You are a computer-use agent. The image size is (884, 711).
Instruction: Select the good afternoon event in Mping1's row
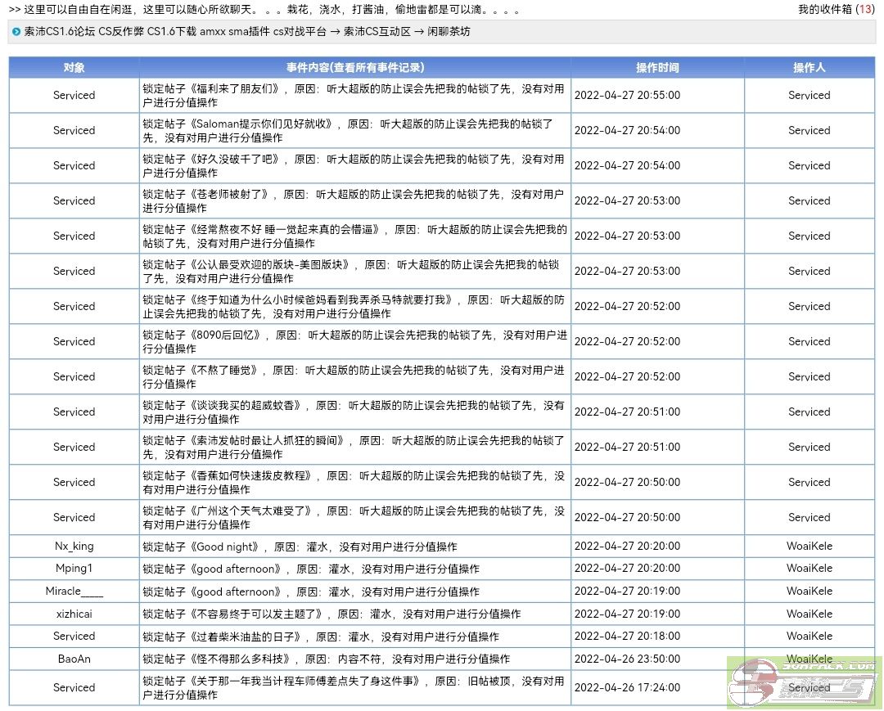tap(354, 569)
